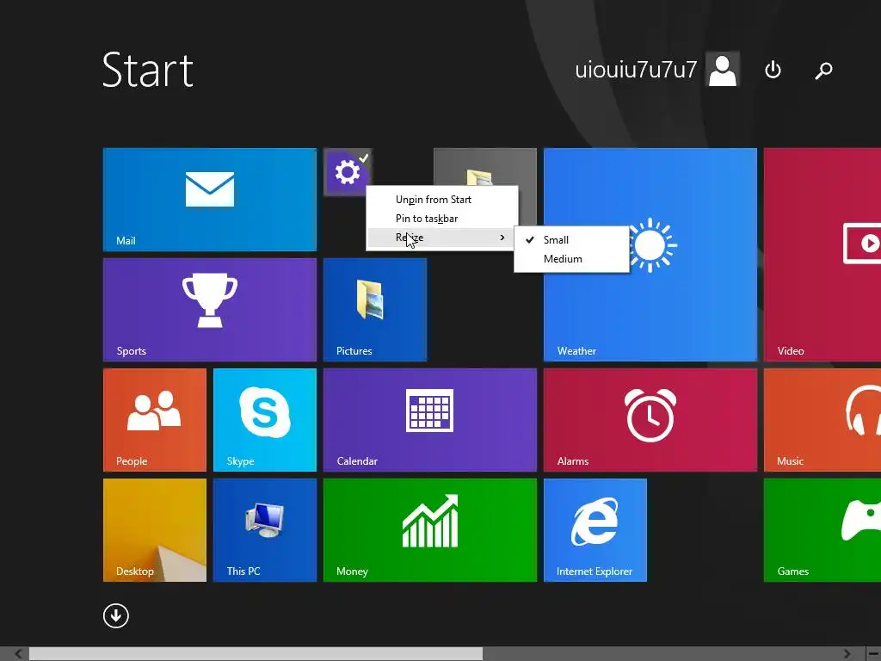Click the selected PC settings gear tile

347,171
